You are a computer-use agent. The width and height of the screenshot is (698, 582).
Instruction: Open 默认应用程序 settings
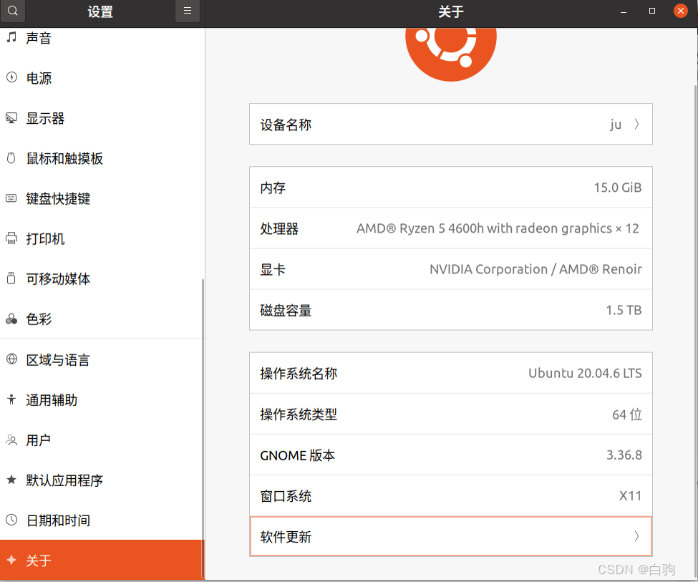tap(102, 480)
